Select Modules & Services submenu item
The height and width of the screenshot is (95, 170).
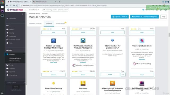click(15, 58)
